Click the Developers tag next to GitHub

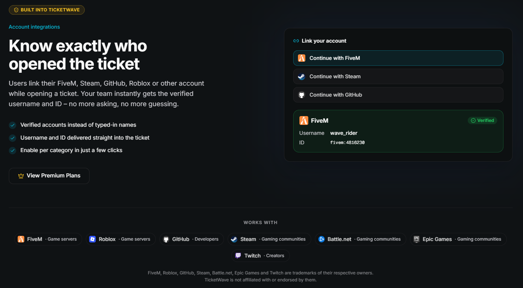pos(206,239)
